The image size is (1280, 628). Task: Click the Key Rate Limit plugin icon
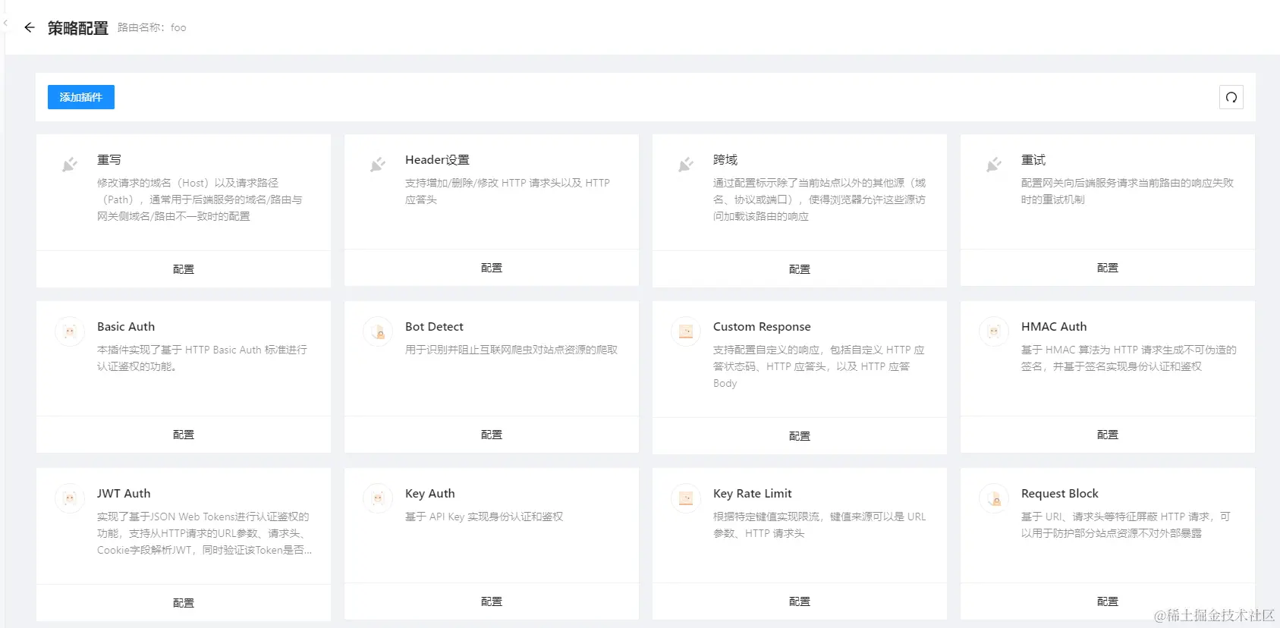686,498
